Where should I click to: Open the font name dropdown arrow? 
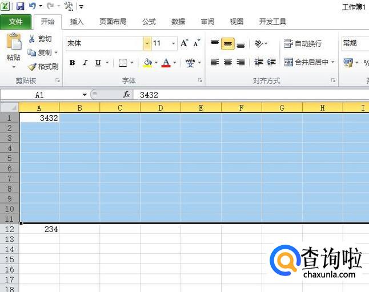[147, 43]
